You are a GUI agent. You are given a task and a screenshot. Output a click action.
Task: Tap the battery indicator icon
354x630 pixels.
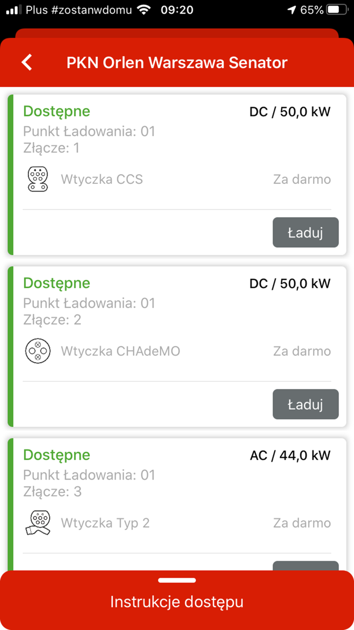(x=336, y=9)
